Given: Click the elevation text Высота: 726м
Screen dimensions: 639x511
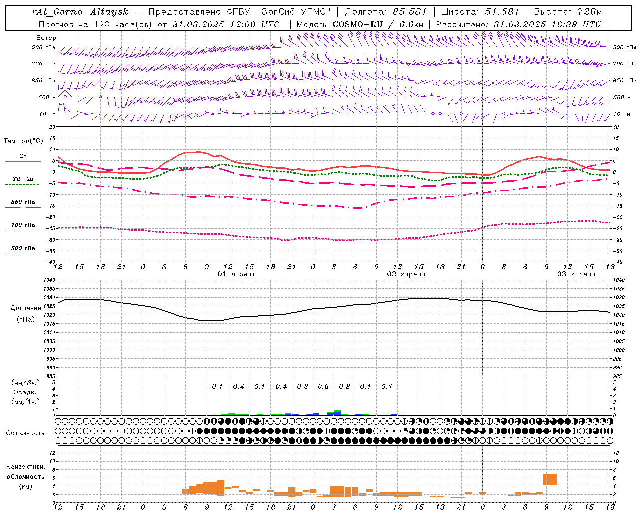Looking at the screenshot, I should click(568, 12).
